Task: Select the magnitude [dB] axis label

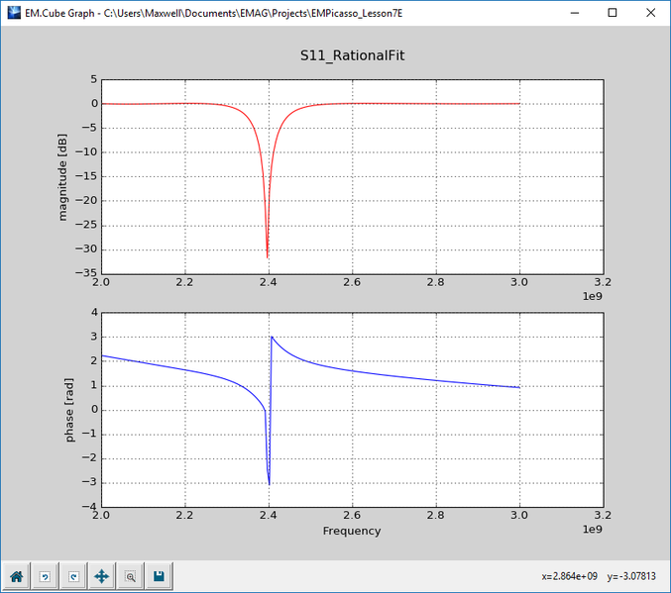Action: (62, 177)
